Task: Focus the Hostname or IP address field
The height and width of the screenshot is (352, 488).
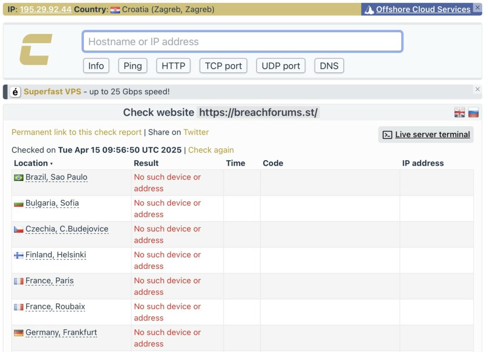Action: point(243,42)
